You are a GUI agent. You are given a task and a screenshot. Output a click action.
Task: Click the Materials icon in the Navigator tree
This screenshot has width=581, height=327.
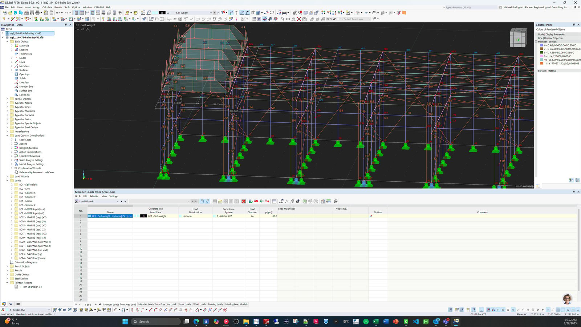16,46
